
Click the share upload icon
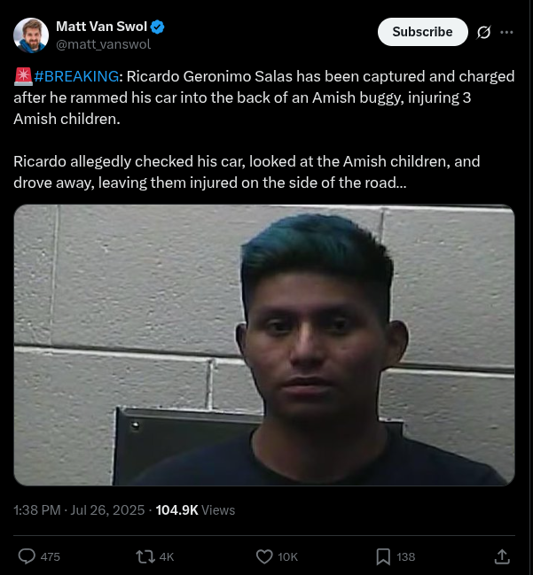(502, 556)
